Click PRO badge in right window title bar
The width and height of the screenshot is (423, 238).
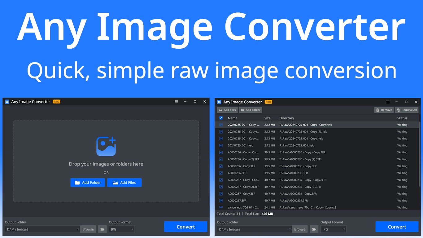268,102
